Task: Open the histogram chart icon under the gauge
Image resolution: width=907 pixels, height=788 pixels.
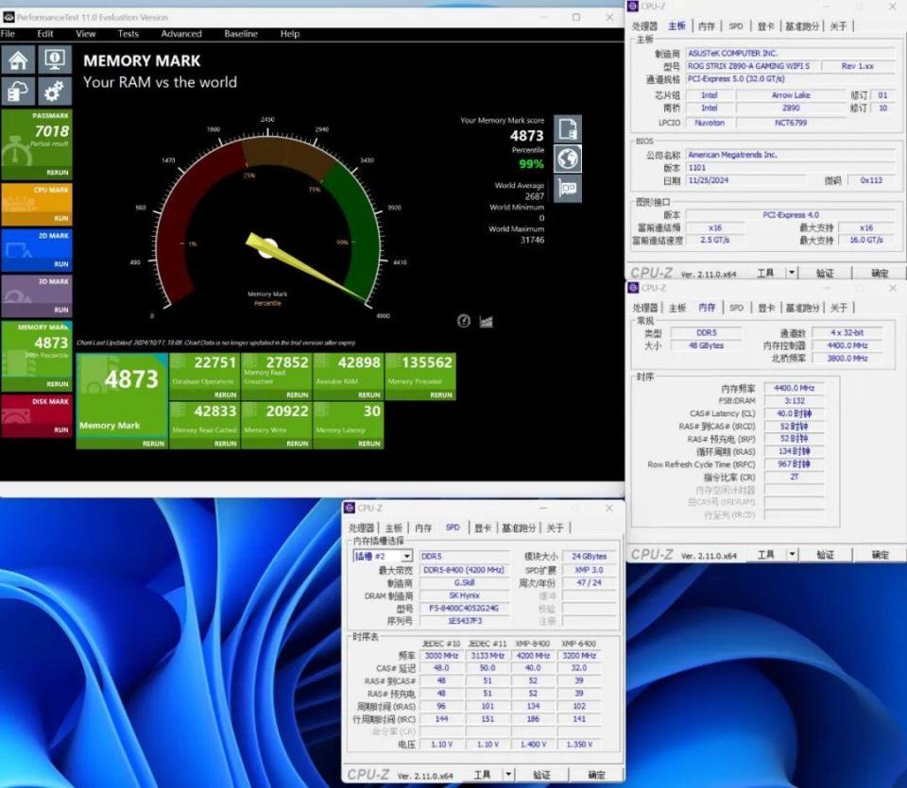Action: coord(486,321)
